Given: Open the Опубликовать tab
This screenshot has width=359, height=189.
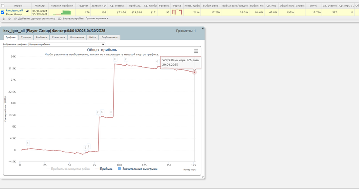Looking at the screenshot, I should tap(109, 37).
